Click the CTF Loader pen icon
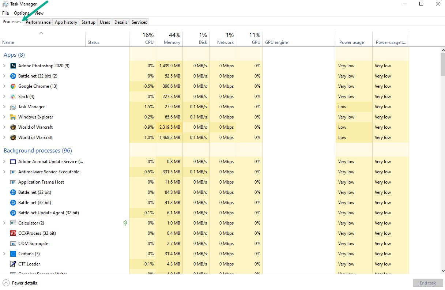Screen dimensions: 445x290 point(13,264)
